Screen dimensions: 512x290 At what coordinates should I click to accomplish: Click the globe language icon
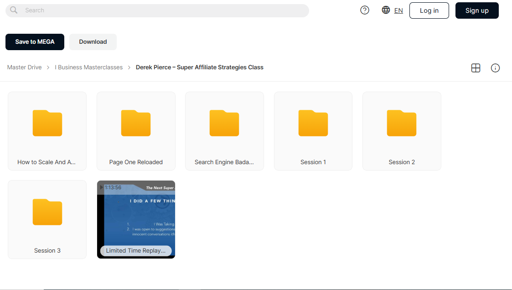[386, 10]
